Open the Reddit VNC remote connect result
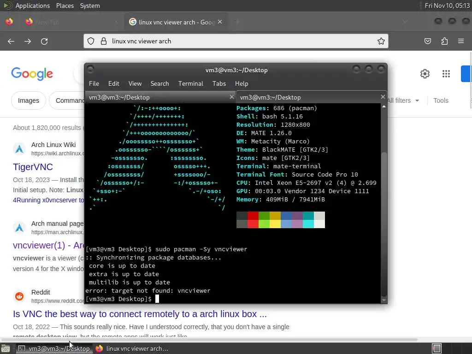The height and width of the screenshot is (354, 472). point(140,314)
